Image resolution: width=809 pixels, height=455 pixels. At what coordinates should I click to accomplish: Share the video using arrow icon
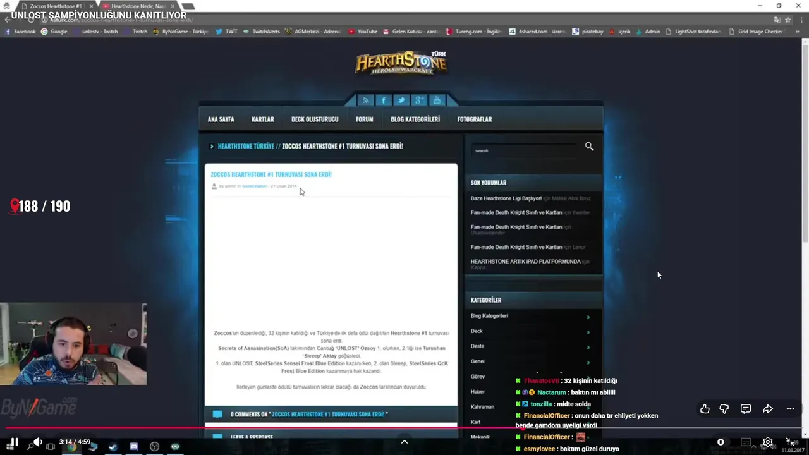click(x=768, y=409)
